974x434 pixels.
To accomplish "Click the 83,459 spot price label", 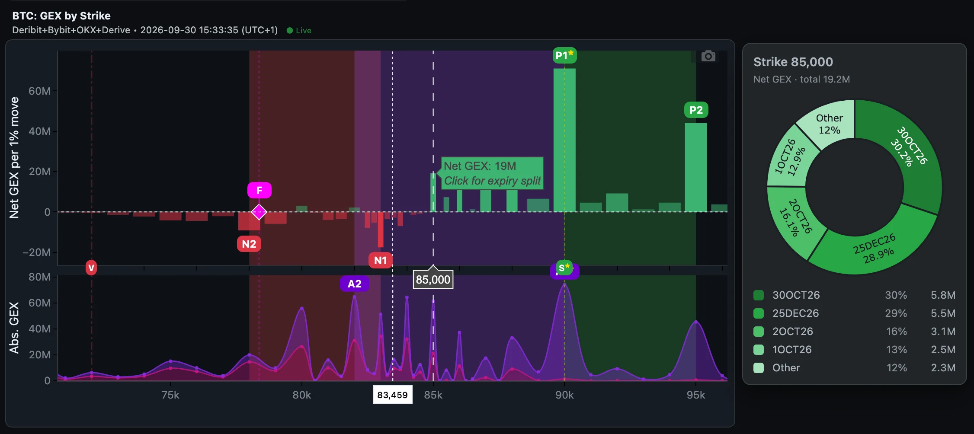I will click(x=392, y=395).
